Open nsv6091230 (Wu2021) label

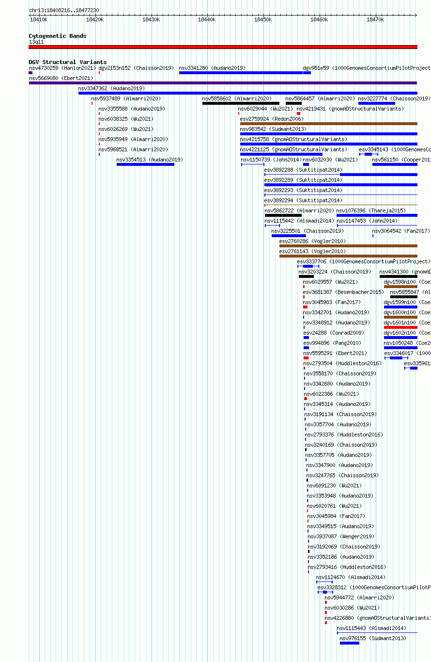(334, 485)
